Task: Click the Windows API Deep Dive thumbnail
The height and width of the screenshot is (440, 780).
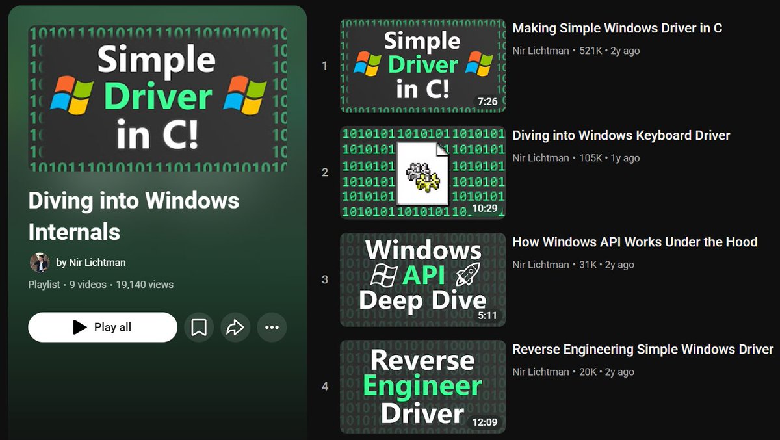Action: click(x=422, y=279)
